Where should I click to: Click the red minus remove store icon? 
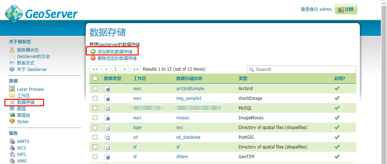click(x=93, y=58)
